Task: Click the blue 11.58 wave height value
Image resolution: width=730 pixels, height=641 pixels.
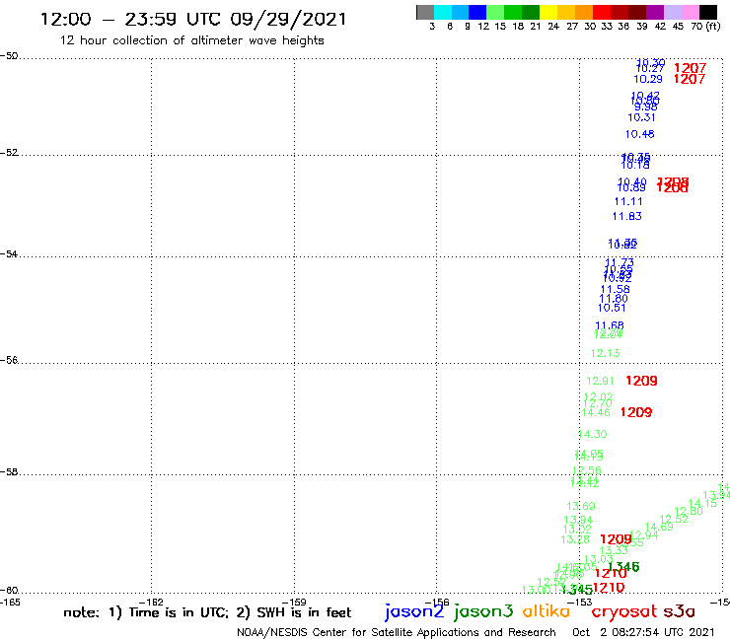Action: pos(615,290)
